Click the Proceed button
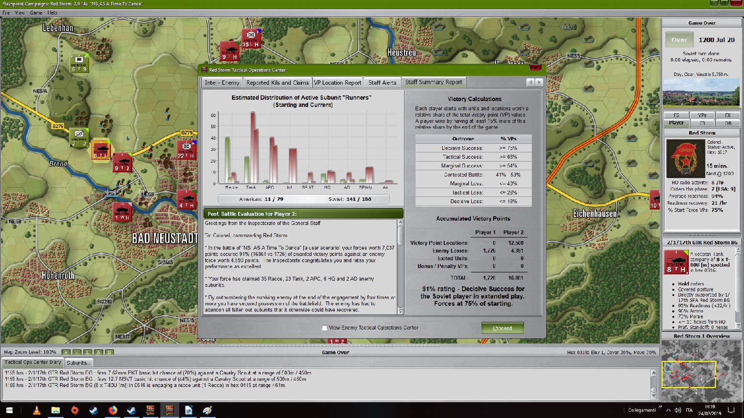Screen dimensions: 744x418 (x=502, y=328)
